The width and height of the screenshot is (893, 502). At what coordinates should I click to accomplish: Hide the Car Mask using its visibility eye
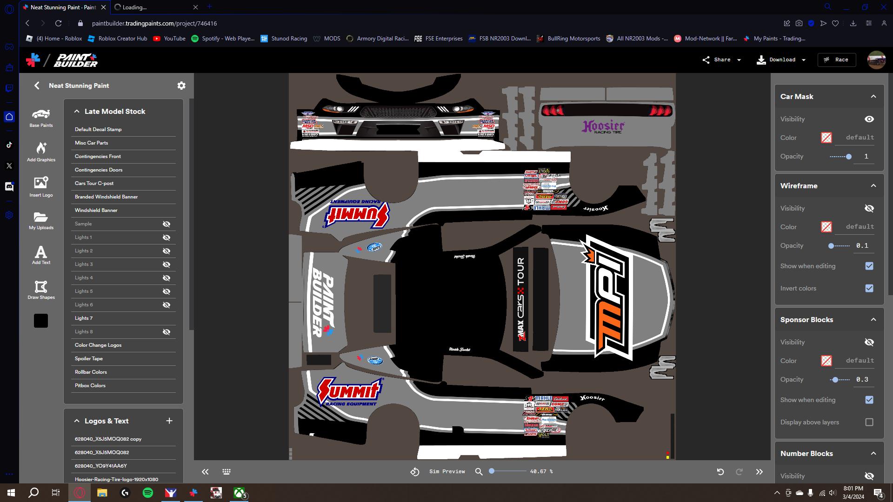pos(869,119)
